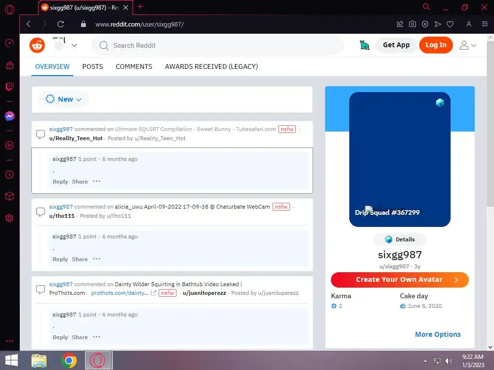Screen dimensions: 494x370
Task: Open the shopping bag sidebar icon
Action: (x=10, y=65)
